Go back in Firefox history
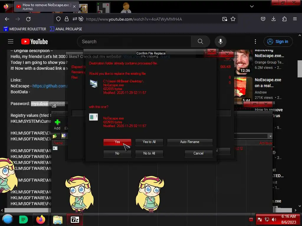Viewport: 302px width, 226px height. [x=7, y=19]
